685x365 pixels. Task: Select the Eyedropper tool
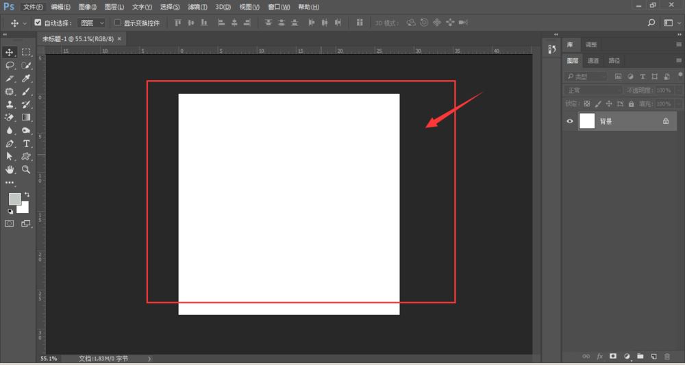26,79
